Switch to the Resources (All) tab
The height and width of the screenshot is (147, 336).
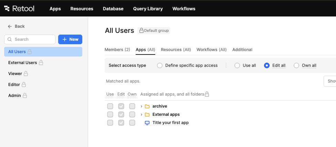(x=176, y=50)
